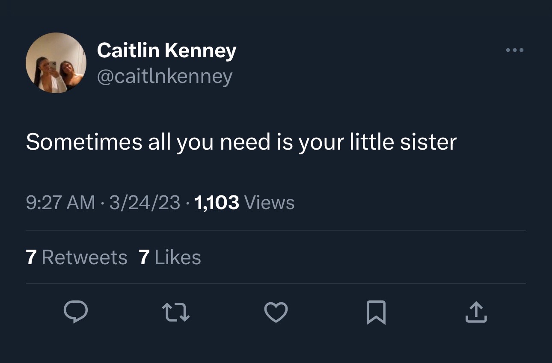
Task: Click the number 7 beside Retweets
Action: (31, 257)
